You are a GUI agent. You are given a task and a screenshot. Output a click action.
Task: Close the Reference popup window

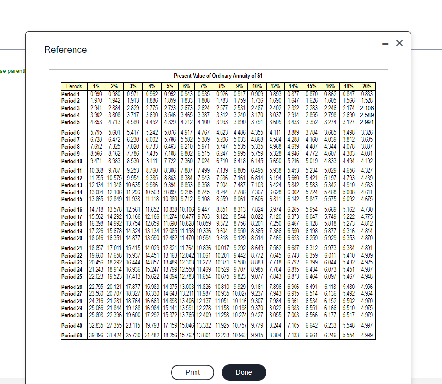click(x=399, y=43)
